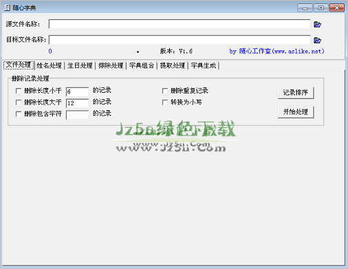Click minimum length field showing 6
348x269 pixels.
(x=77, y=92)
